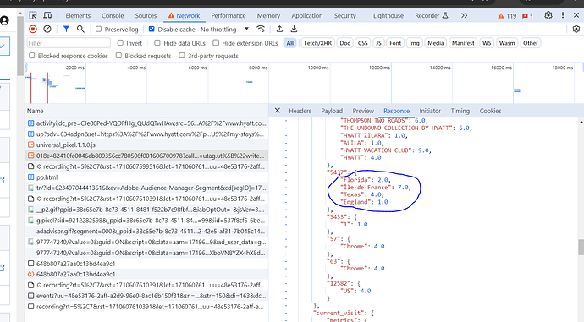Check Blocked requests
584x322 pixels.
118,56
